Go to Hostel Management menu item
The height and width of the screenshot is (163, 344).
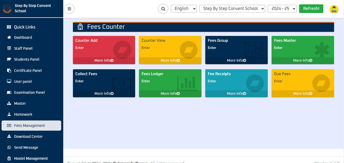(31, 158)
